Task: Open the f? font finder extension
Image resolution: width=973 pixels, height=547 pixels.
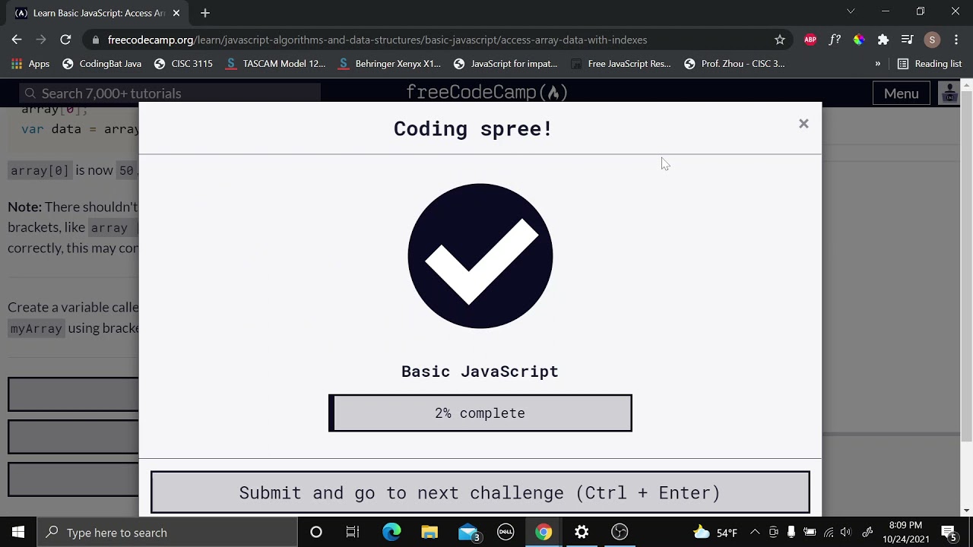Action: [835, 40]
